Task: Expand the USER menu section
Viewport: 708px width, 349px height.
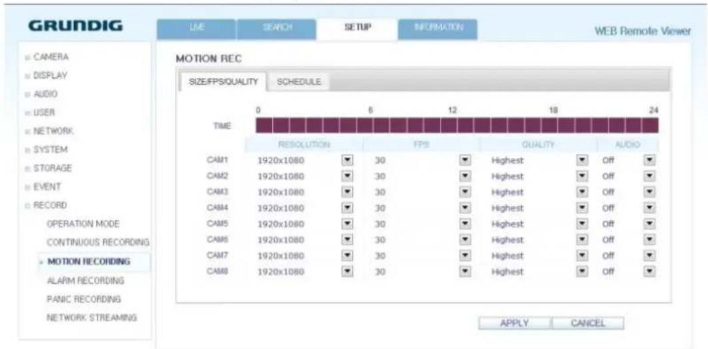Action: pos(40,112)
